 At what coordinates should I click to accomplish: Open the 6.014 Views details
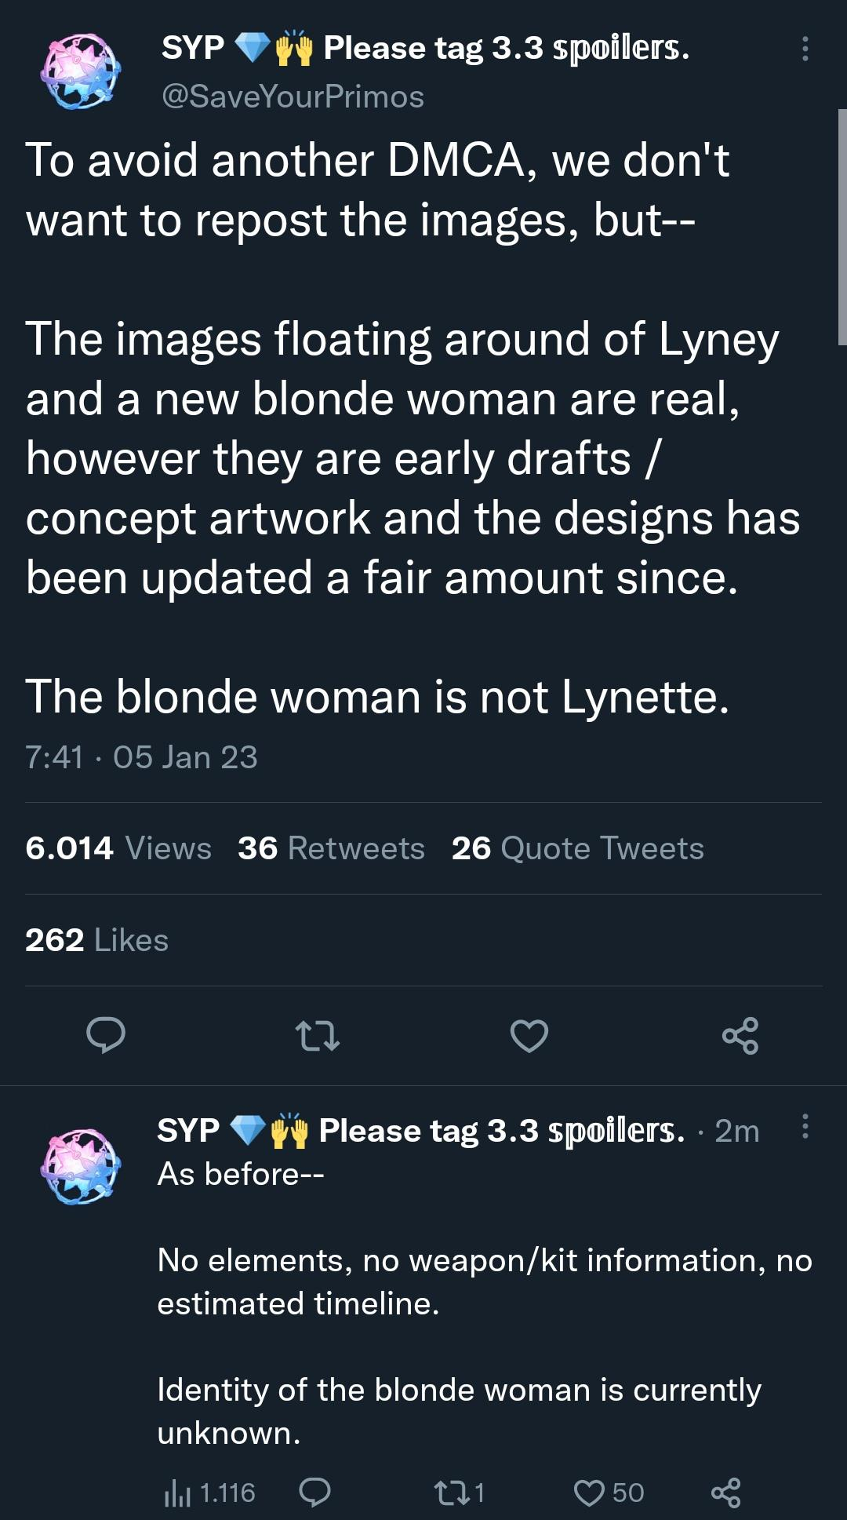(118, 848)
